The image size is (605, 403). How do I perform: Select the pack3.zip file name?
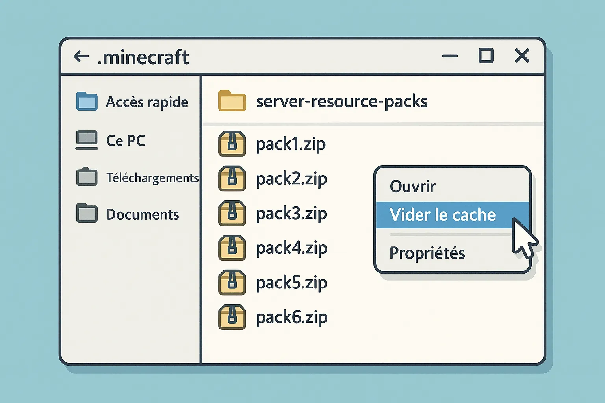tap(291, 213)
